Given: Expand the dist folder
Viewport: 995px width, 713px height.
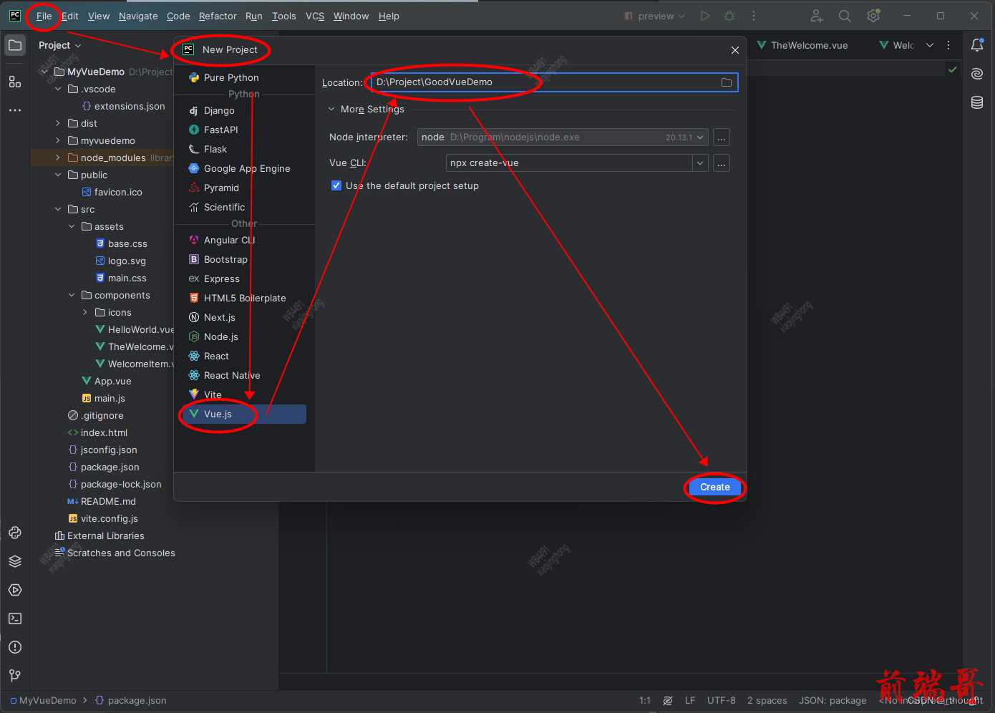Looking at the screenshot, I should click(x=58, y=123).
